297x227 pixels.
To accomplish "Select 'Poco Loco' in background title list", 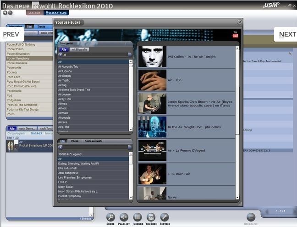I will tap(29, 77).
